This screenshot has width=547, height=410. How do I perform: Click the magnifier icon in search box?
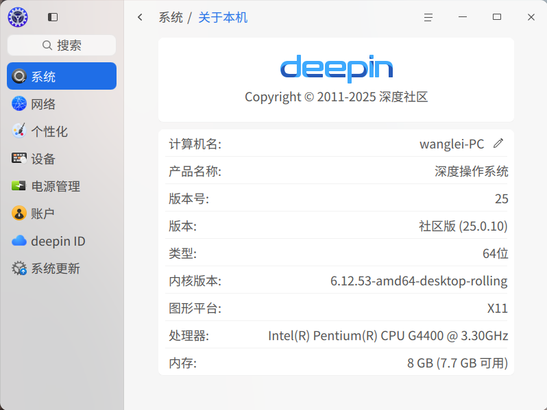tap(47, 45)
